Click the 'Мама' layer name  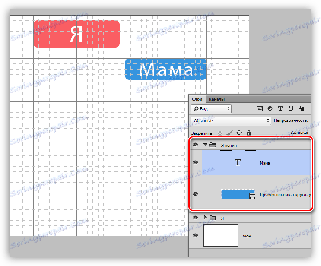click(265, 163)
